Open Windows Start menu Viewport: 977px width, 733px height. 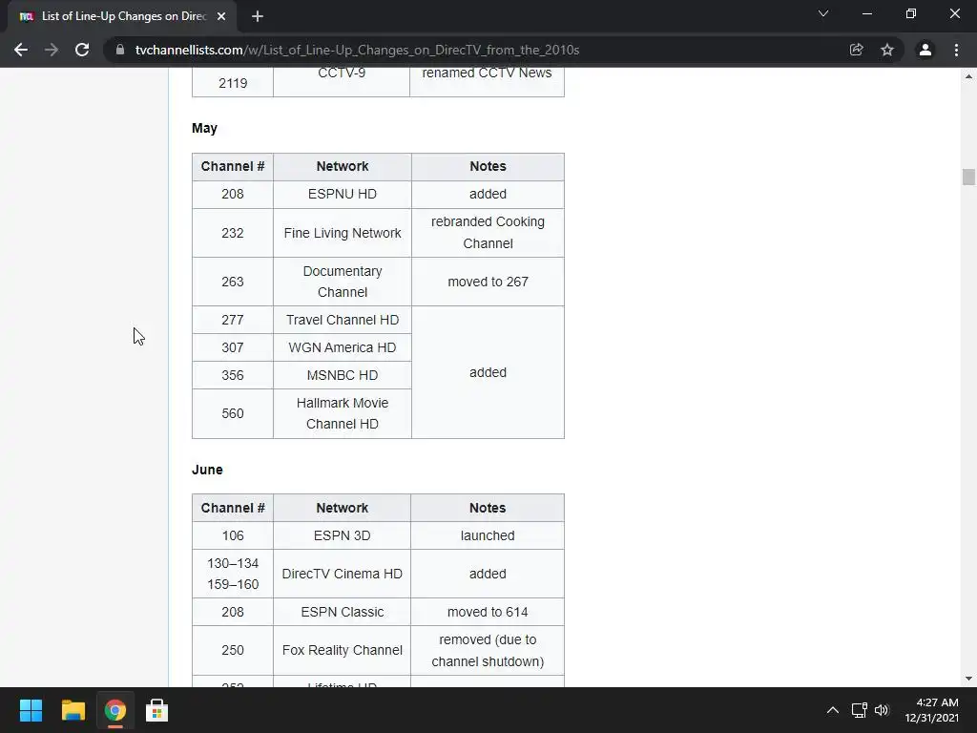tap(31, 710)
